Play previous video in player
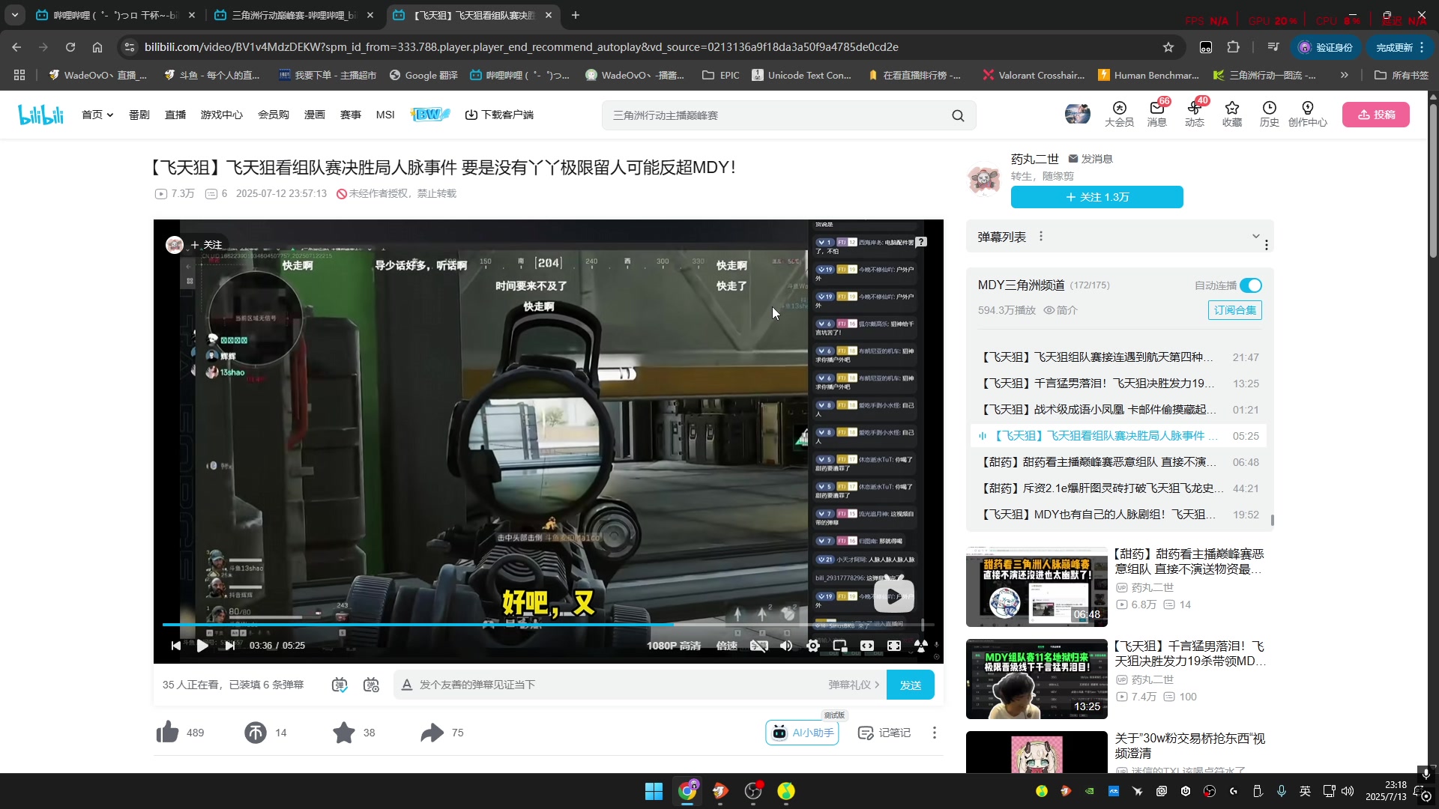 176,646
